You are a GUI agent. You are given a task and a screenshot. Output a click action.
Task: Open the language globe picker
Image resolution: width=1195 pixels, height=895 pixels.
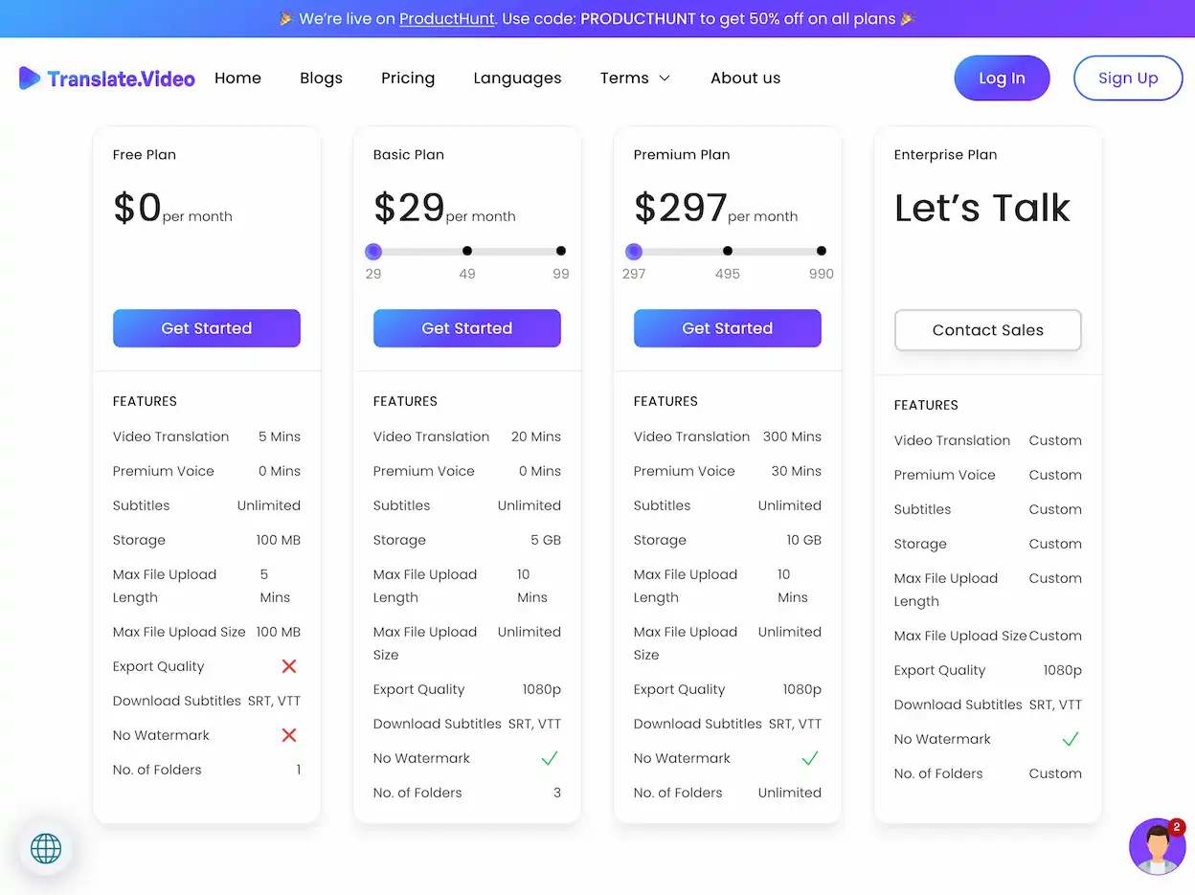tap(46, 848)
